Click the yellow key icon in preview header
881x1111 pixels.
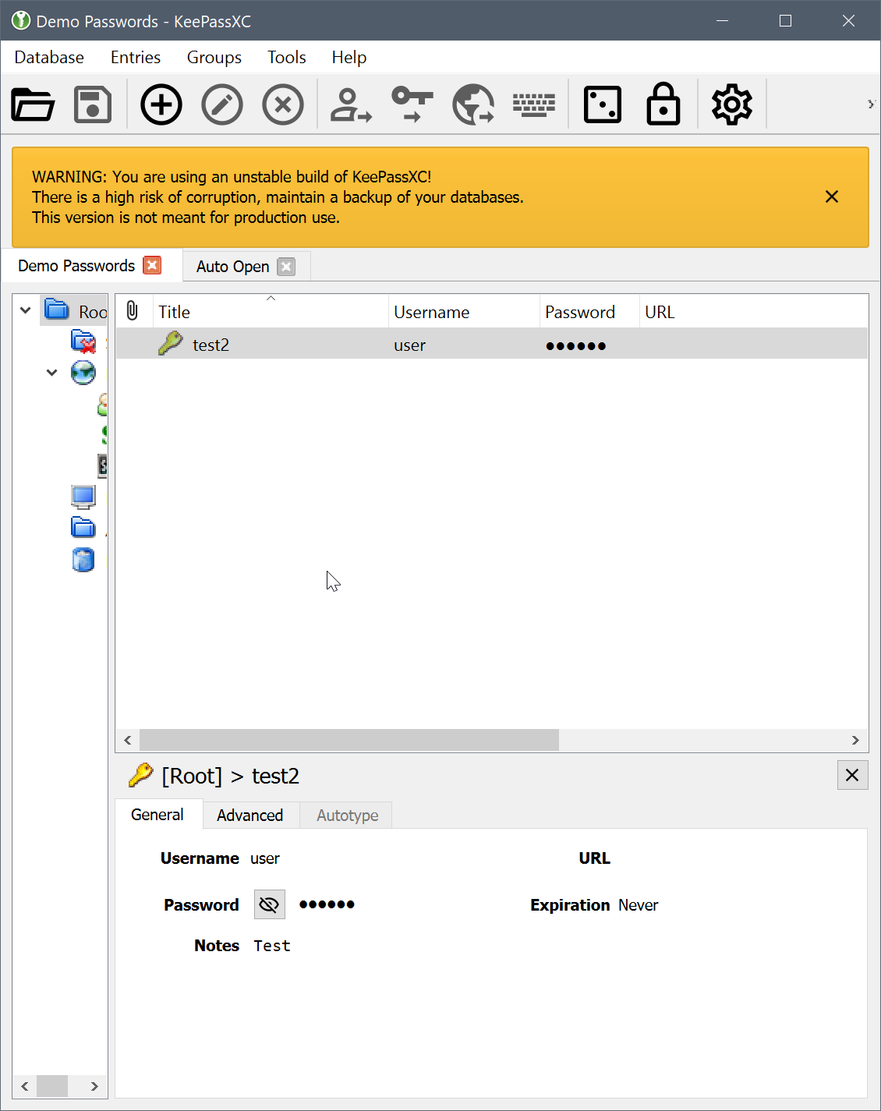coord(141,775)
